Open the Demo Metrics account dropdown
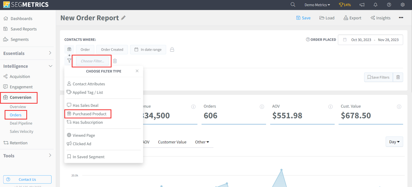 [317, 5]
